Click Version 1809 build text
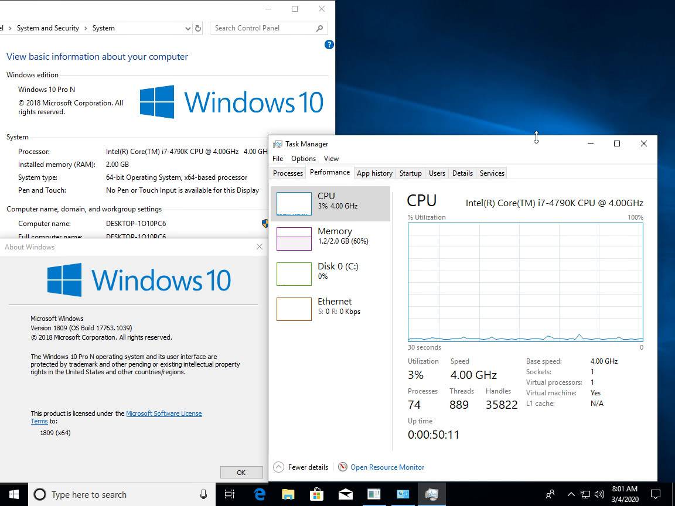Viewport: 675px width, 506px height. [x=81, y=328]
